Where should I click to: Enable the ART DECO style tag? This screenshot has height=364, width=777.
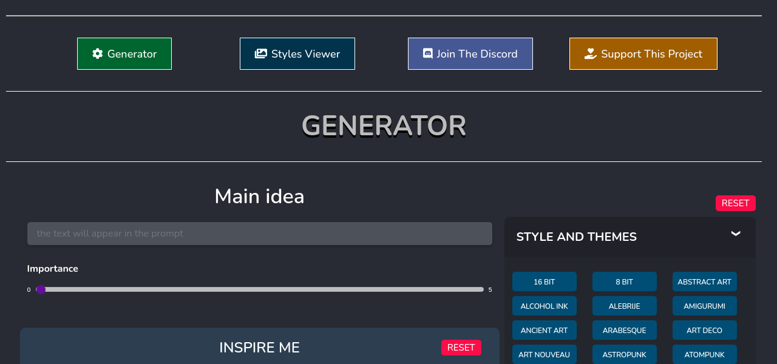[704, 330]
